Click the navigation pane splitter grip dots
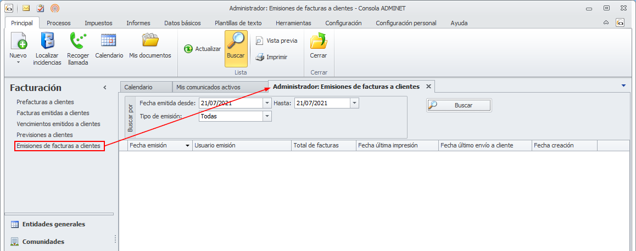This screenshot has height=251, width=636. pos(115,238)
